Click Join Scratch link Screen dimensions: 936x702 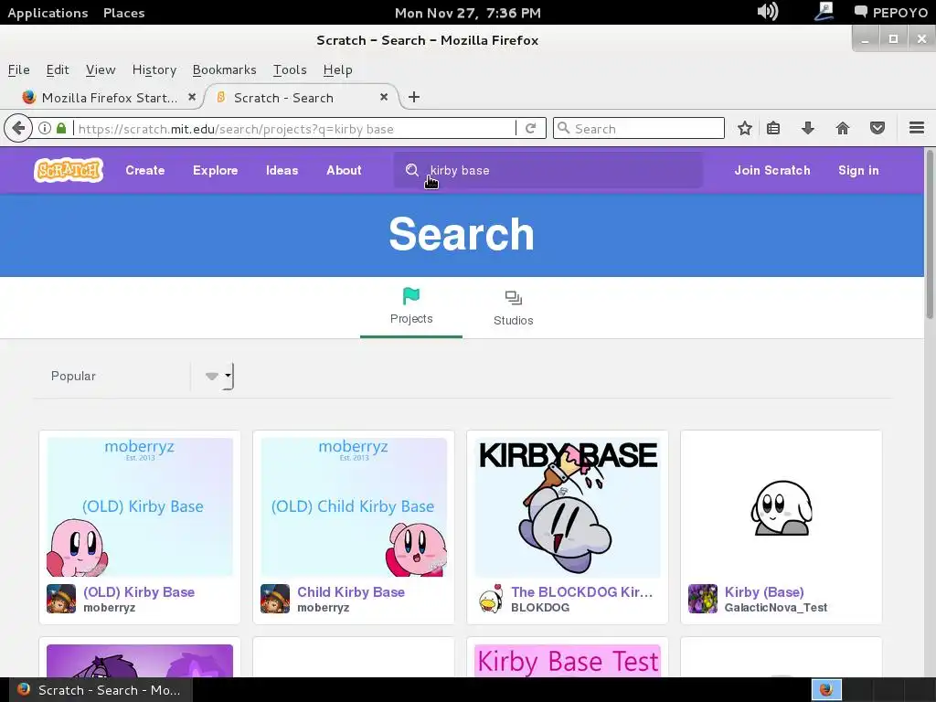tap(771, 170)
